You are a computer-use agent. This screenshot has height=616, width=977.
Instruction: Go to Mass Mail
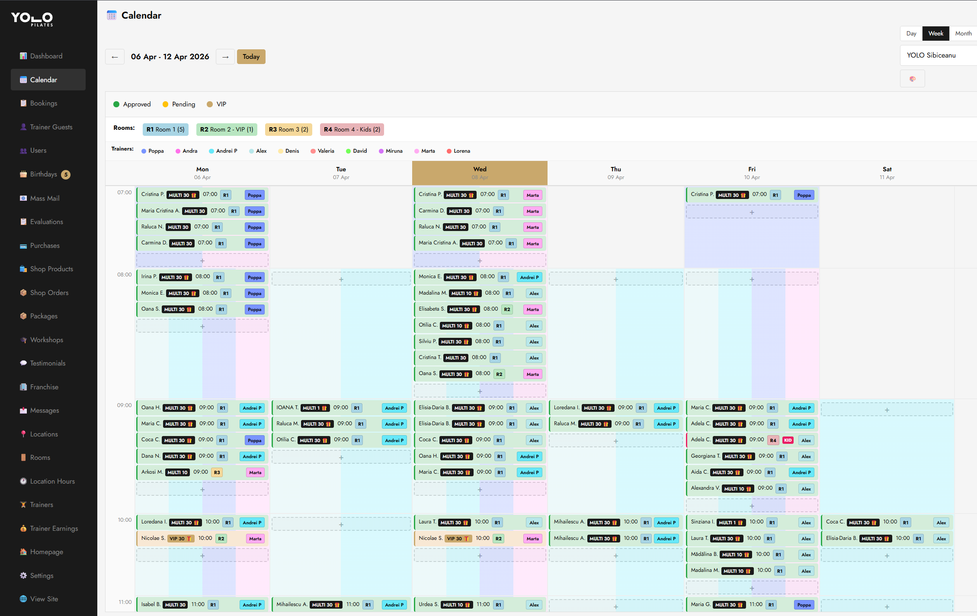coord(45,198)
